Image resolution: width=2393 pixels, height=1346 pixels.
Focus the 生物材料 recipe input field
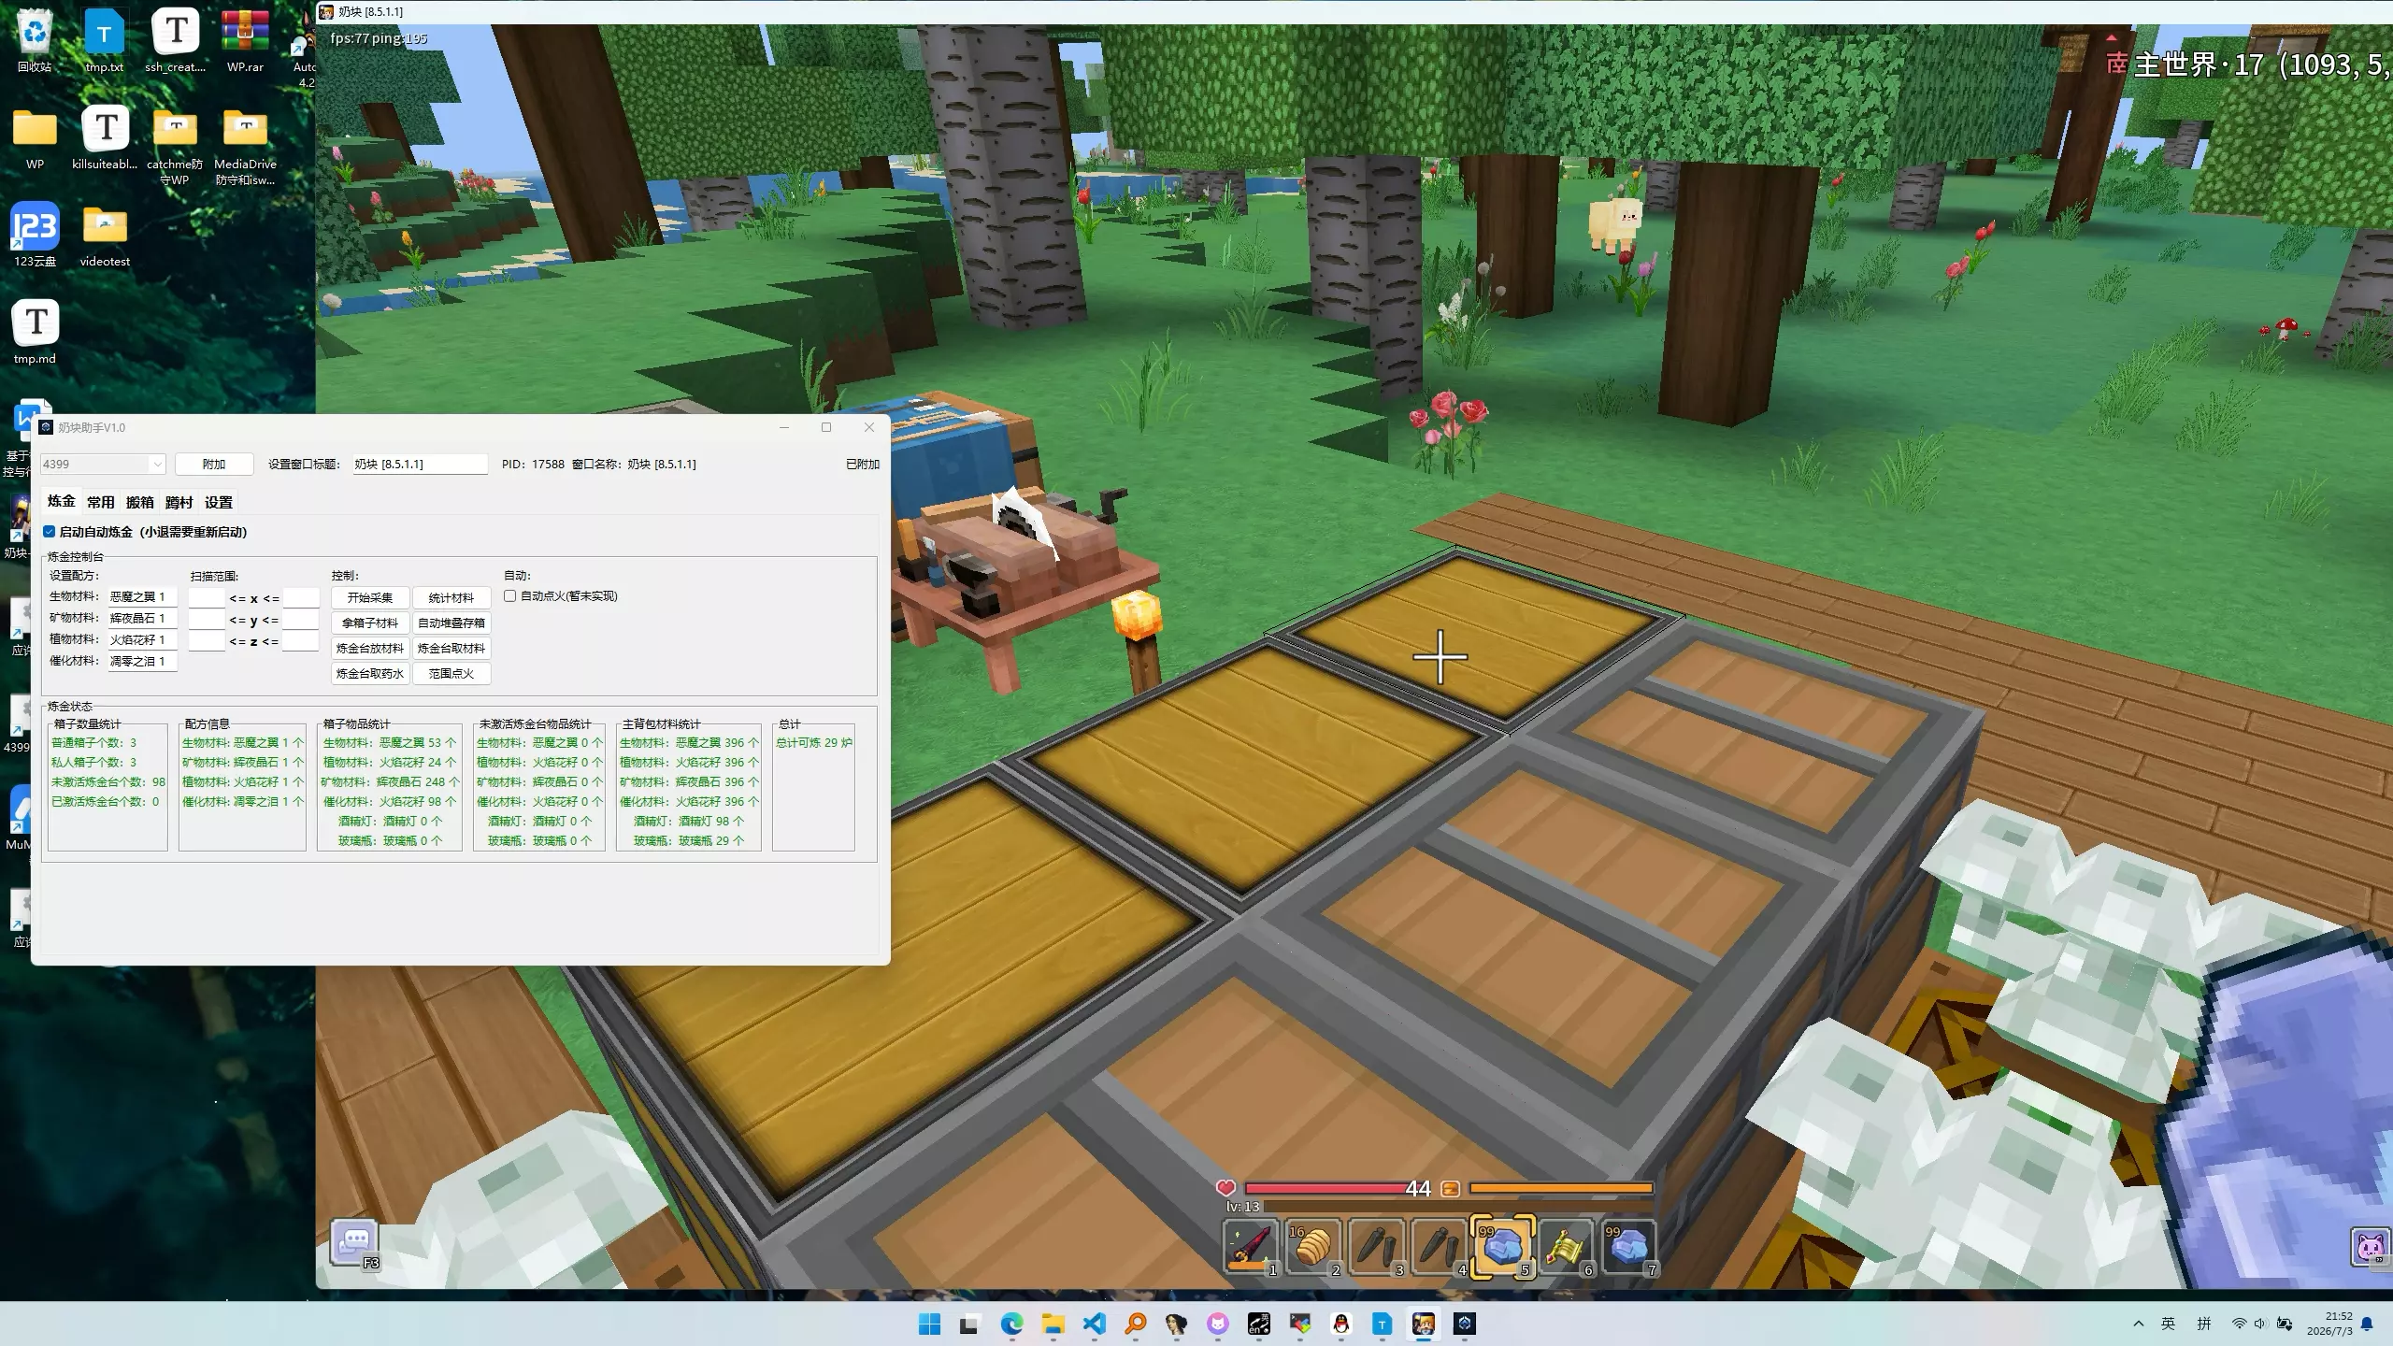coord(142,597)
